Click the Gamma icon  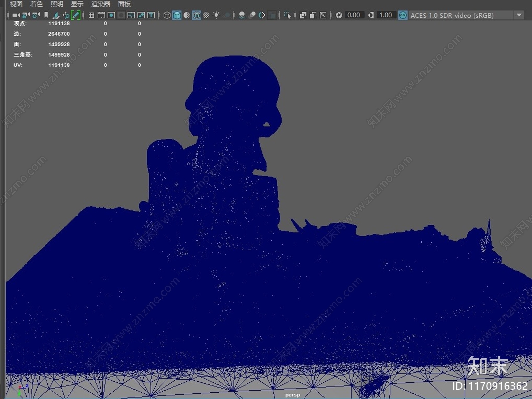tap(371, 15)
